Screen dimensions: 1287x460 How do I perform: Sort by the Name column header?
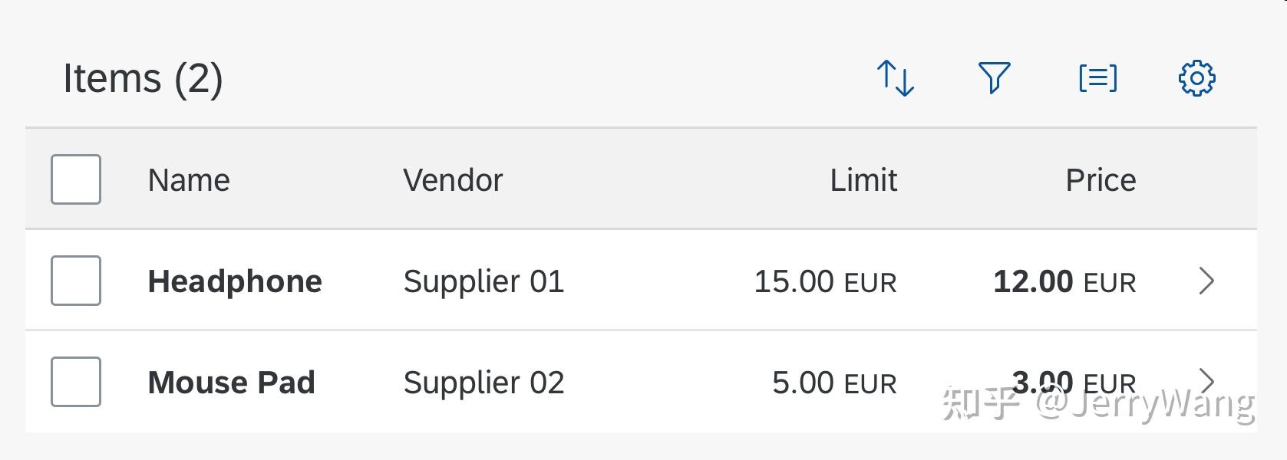click(x=189, y=179)
